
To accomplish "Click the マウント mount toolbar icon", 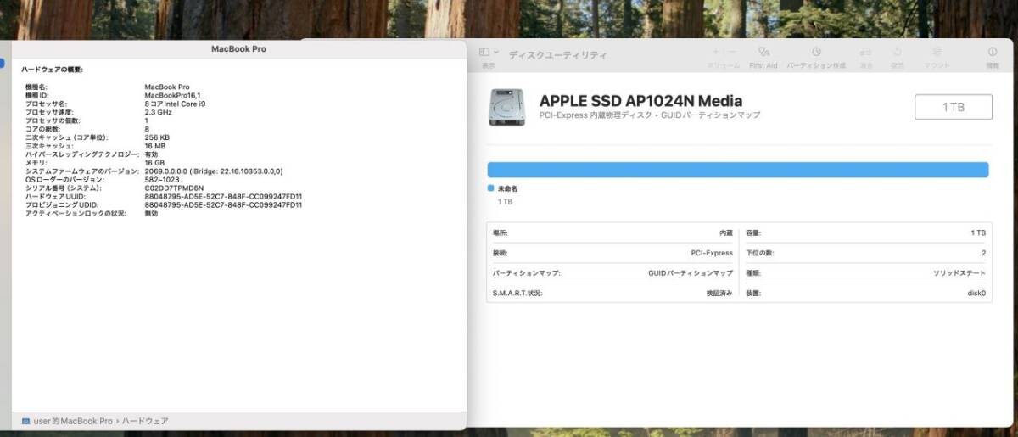I will pyautogui.click(x=937, y=53).
